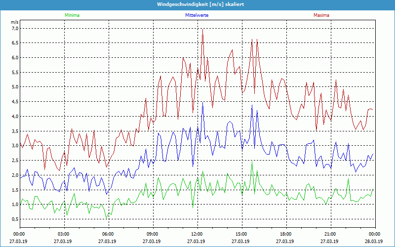This screenshot has height=247, width=395.
Task: Select the 18:00 time axis label
Action: pos(286,234)
